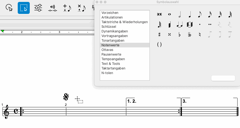Pick the parentheses symbol

tap(160, 45)
